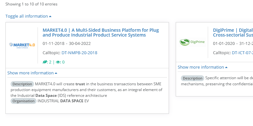This screenshot has width=253, height=126.
Task: Click the green leaf icon under MARKET4.0
Action: pos(45,62)
